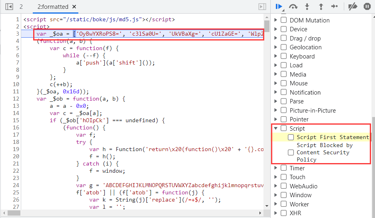
Task: Enable the Script First Statement checkbox
Action: click(x=291, y=137)
